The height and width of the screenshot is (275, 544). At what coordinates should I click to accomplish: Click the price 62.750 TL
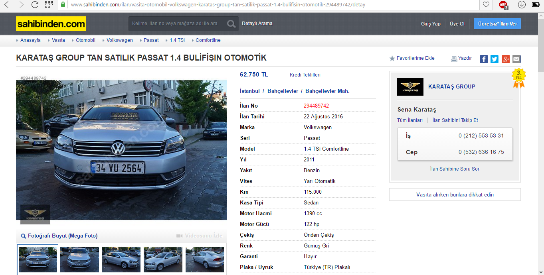[x=254, y=75]
